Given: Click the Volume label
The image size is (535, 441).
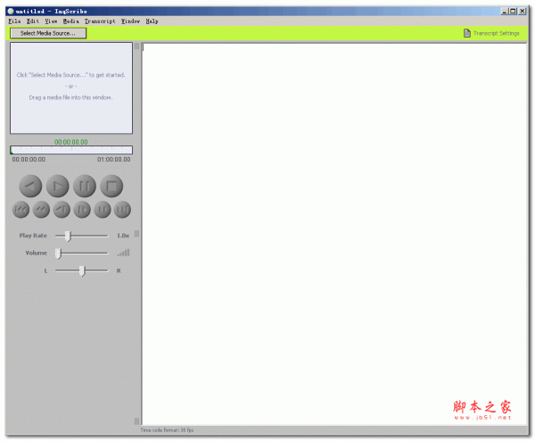Looking at the screenshot, I should pyautogui.click(x=37, y=253).
